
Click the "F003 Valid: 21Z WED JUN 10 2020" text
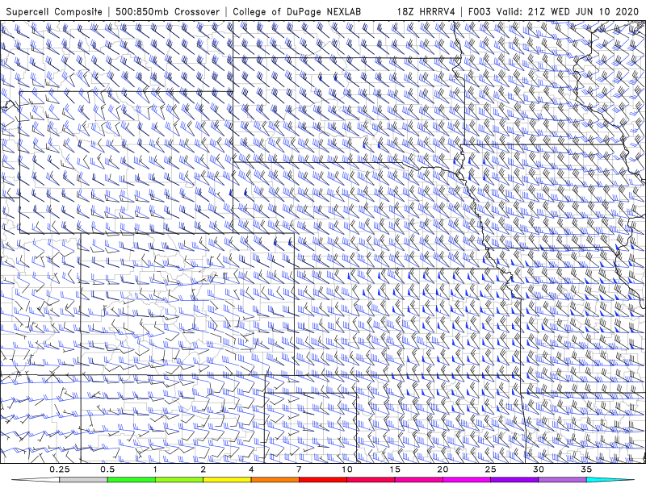coord(553,11)
